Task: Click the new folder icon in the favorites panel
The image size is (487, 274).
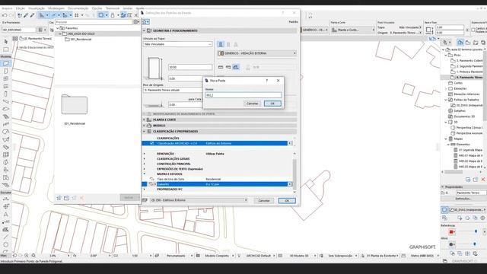Action: 66,198
